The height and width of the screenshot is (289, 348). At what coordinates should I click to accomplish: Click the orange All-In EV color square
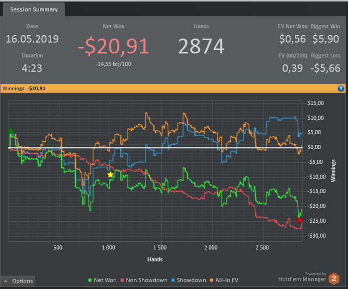pos(211,281)
